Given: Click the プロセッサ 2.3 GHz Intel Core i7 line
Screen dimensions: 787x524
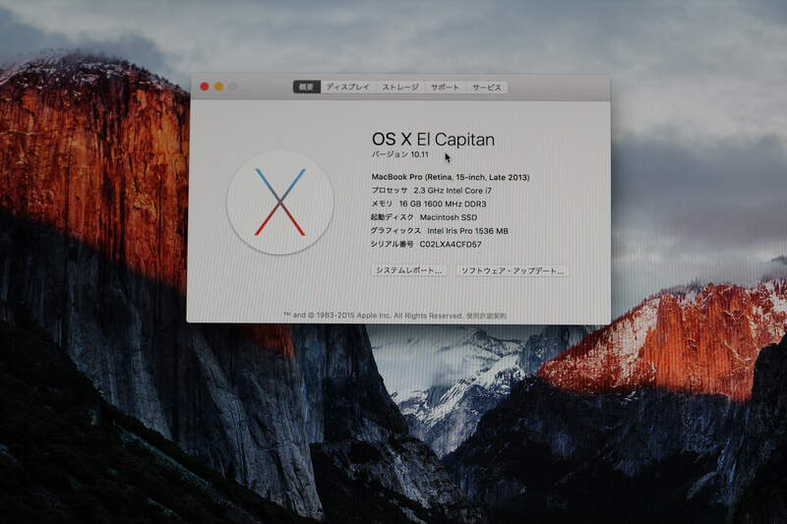Looking at the screenshot, I should tap(429, 190).
